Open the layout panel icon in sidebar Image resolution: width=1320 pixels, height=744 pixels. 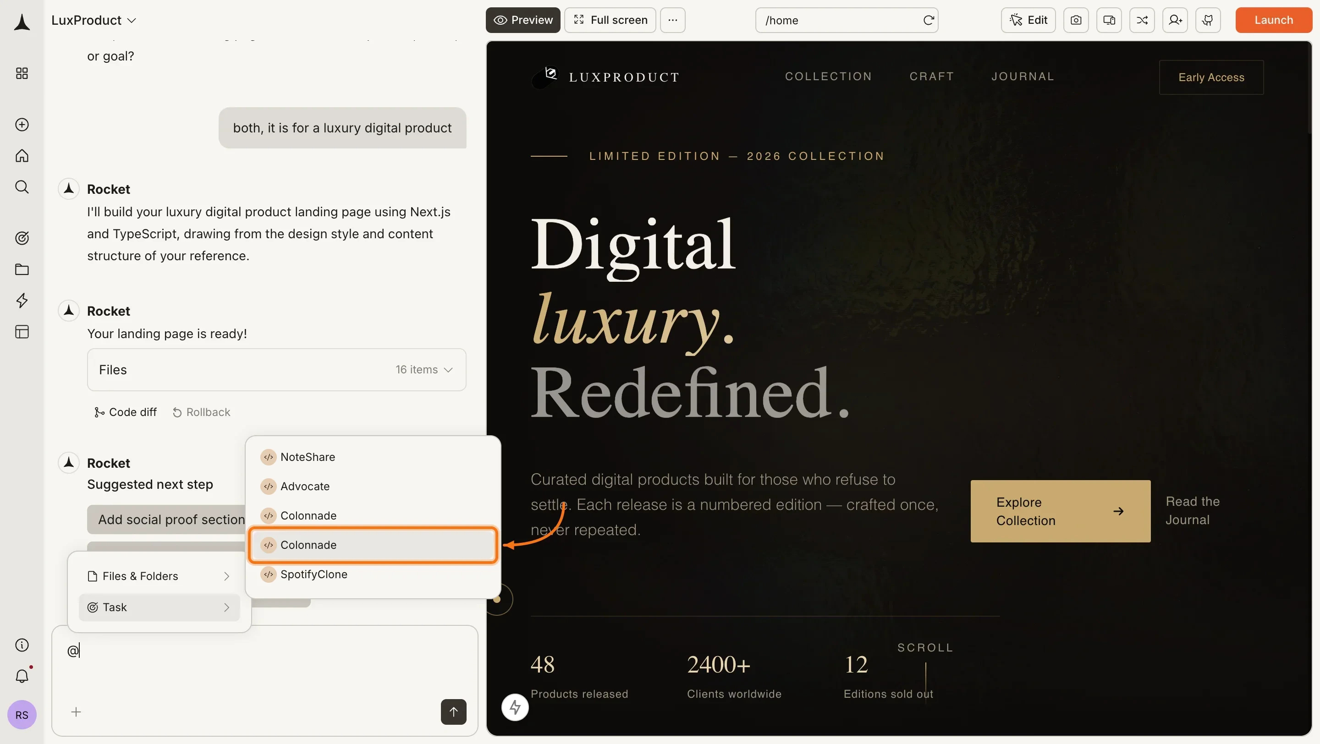22,332
